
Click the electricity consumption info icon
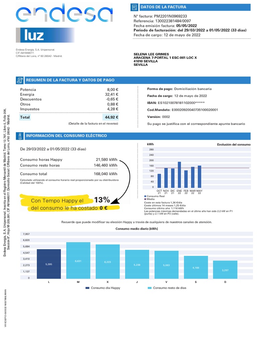pyautogui.click(x=20, y=136)
